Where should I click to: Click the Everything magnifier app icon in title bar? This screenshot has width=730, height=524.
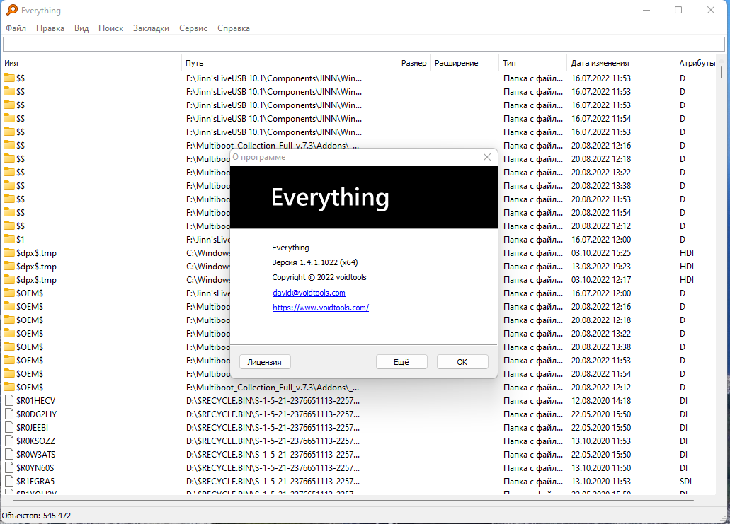tap(12, 10)
